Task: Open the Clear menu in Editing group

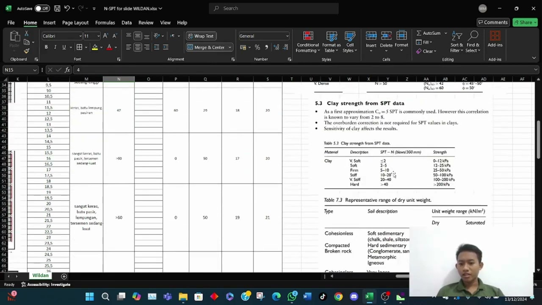Action: 426,51
